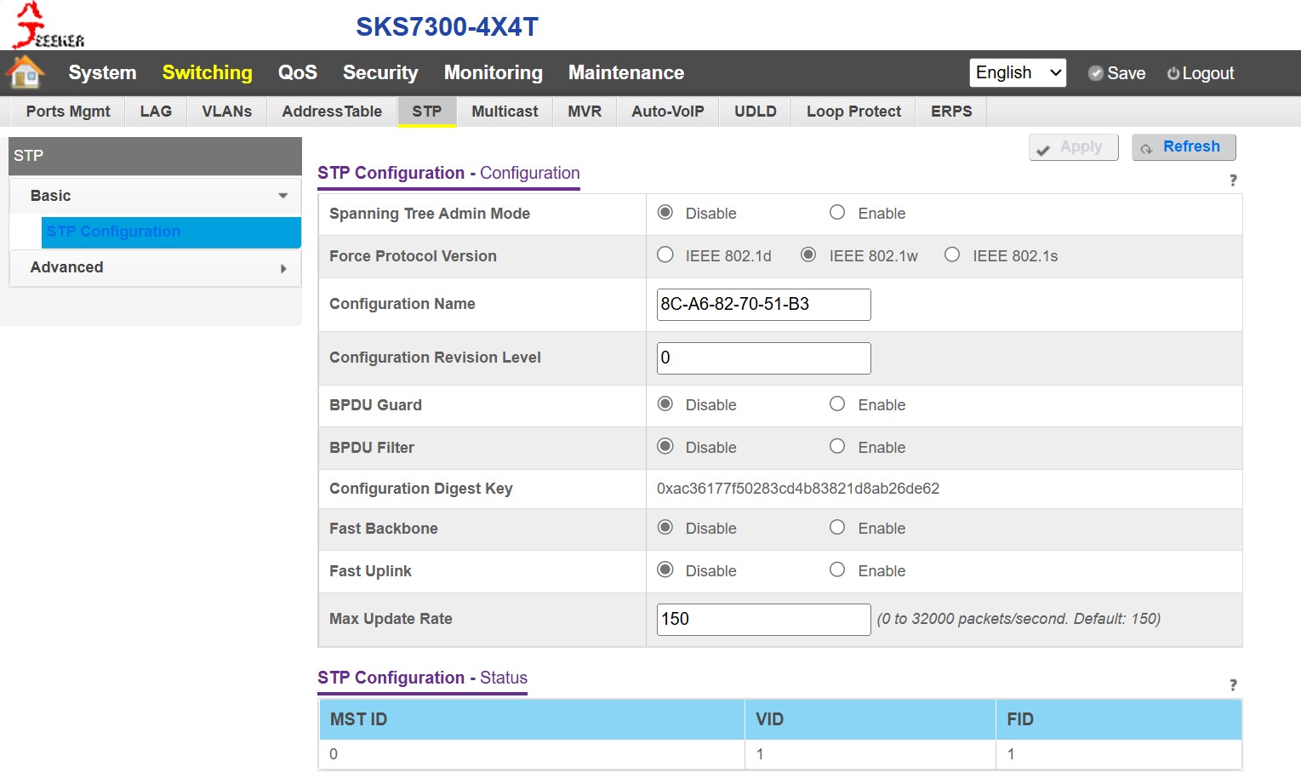Select IEEE 802.1s protocol version

(x=952, y=255)
